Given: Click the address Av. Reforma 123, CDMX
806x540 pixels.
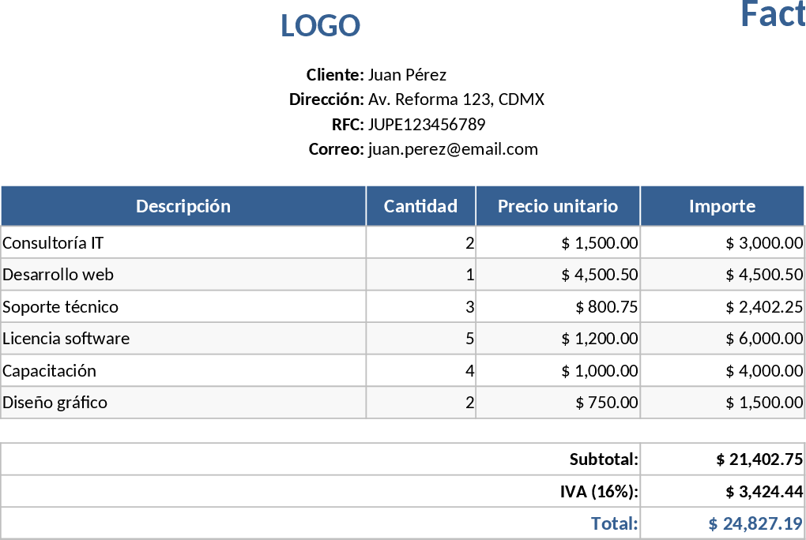Looking at the screenshot, I should [456, 99].
